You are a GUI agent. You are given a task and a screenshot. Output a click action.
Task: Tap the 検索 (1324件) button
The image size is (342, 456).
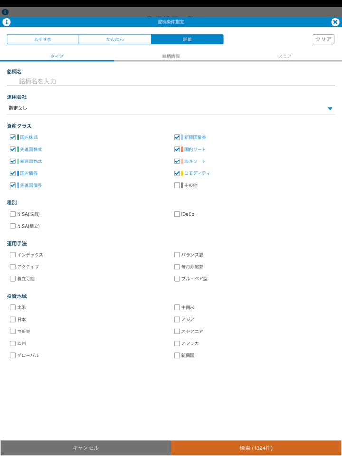(x=256, y=448)
